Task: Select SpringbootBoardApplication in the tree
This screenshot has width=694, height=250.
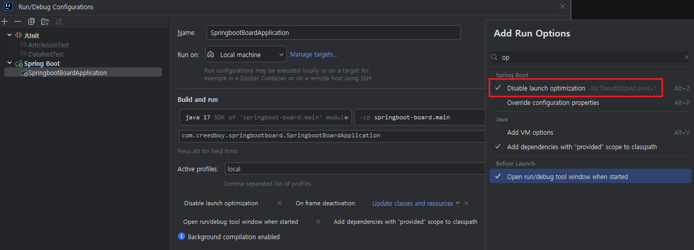Action: tap(68, 73)
